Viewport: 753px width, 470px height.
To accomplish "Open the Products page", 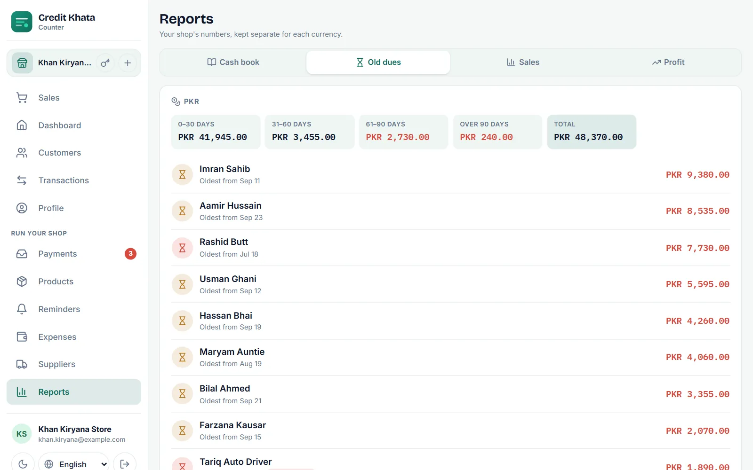I will click(74, 282).
